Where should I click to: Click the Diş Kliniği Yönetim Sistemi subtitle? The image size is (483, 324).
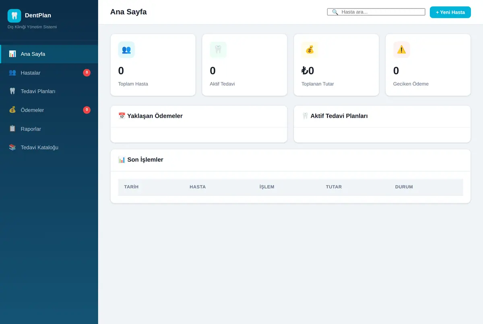(x=32, y=27)
